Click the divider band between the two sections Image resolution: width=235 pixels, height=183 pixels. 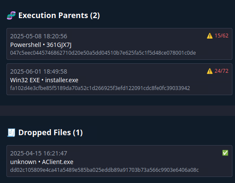click(117, 111)
